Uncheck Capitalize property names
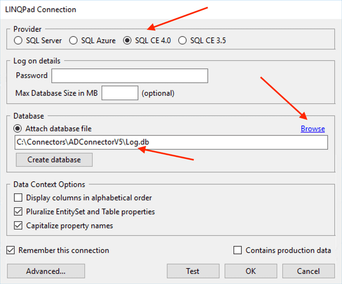 tap(18, 226)
